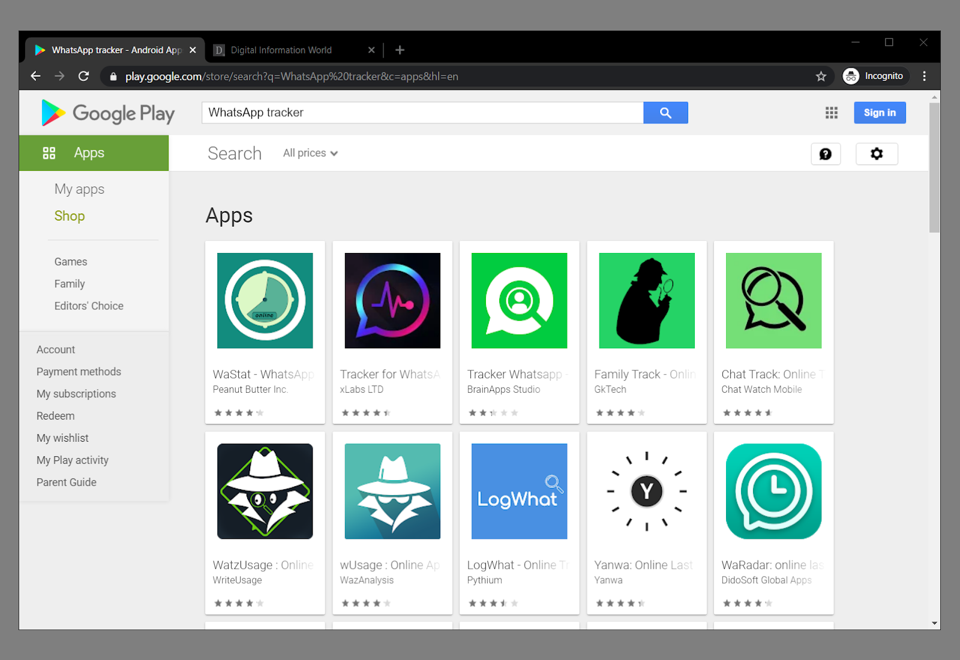Click the browser forward arrow
960x660 pixels.
point(59,76)
